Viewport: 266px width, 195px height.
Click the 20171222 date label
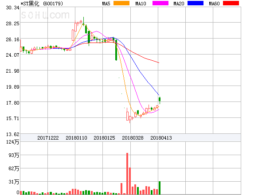pos(48,138)
